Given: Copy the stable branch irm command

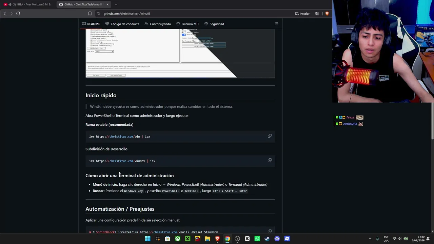Looking at the screenshot, I should coord(270,136).
